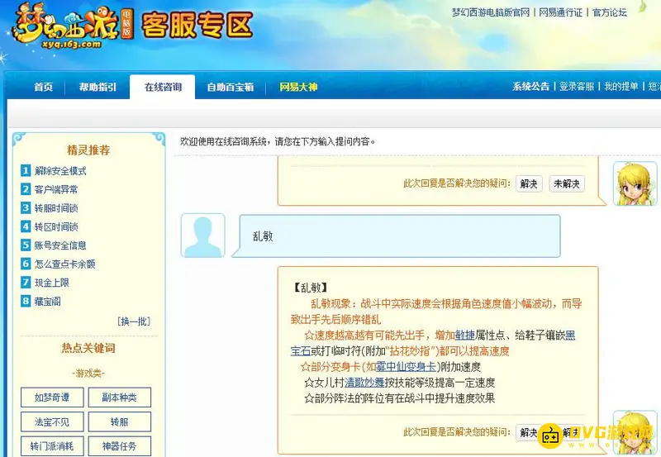Click 换一批 to refresh recommendations
The height and width of the screenshot is (457, 661).
[134, 321]
